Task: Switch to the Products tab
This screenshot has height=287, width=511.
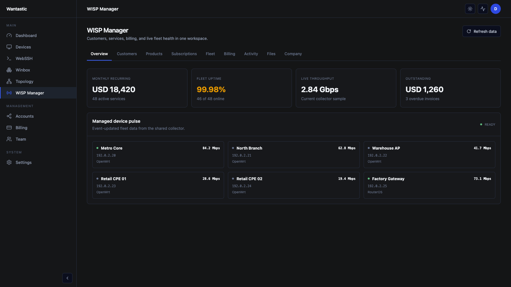Action: [154, 54]
